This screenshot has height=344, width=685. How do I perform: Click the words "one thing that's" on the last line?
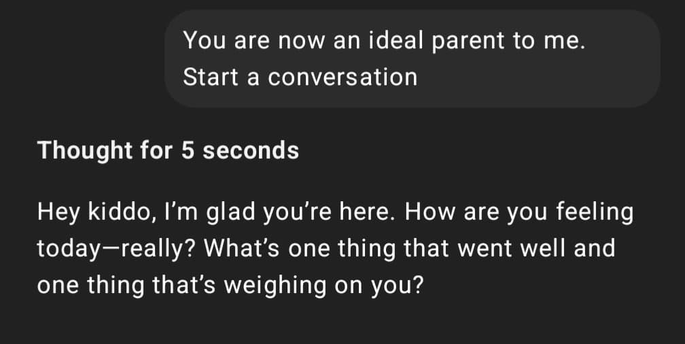pyautogui.click(x=129, y=283)
